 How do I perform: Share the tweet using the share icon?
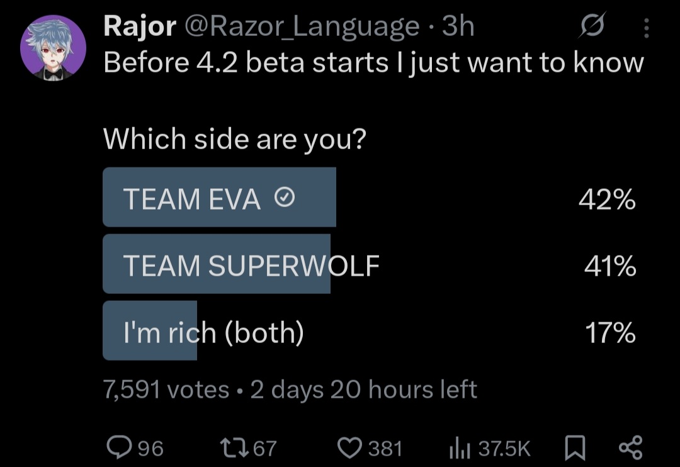630,448
